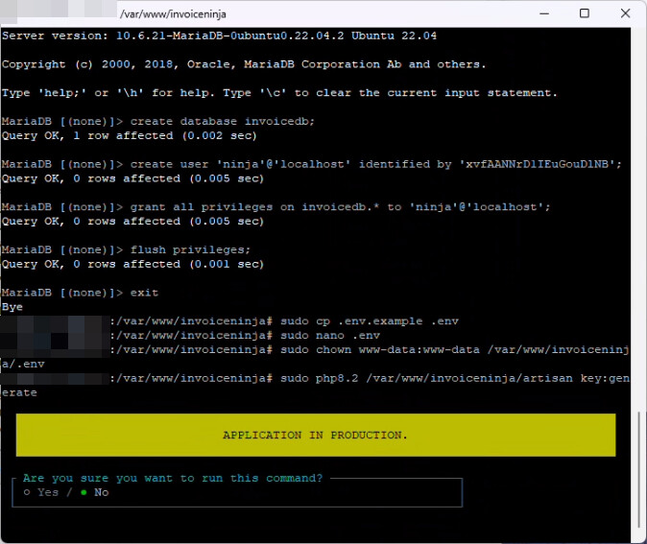Click the 'APPLICATION IN PRODUCTION.' yellow banner
Image resolution: width=647 pixels, height=544 pixels.
tap(316, 436)
